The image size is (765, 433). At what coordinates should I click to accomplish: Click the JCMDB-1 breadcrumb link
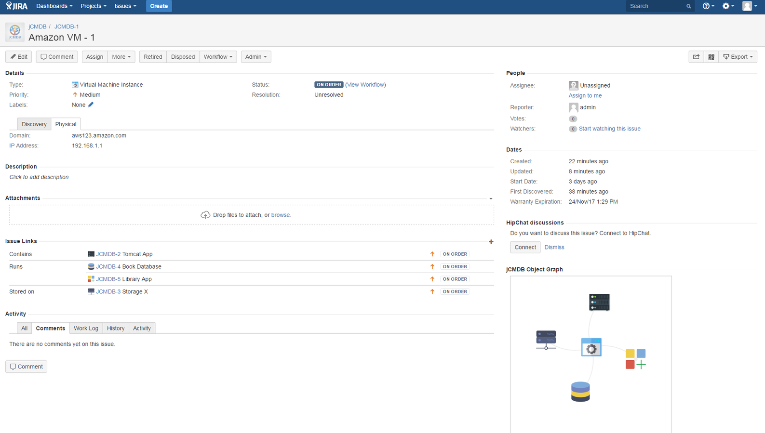[x=67, y=26]
